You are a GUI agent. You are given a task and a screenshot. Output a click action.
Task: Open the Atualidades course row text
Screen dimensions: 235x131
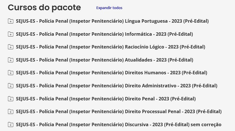(x=105, y=60)
